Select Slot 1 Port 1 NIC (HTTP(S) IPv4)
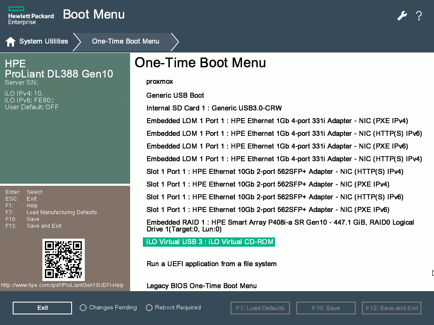 click(275, 172)
